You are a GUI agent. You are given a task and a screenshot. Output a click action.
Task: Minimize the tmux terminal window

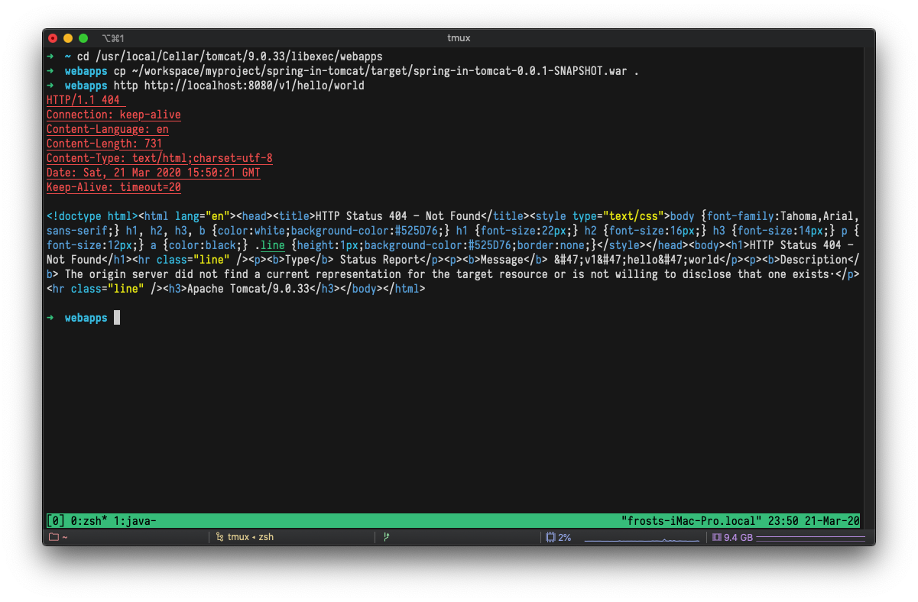[68, 38]
